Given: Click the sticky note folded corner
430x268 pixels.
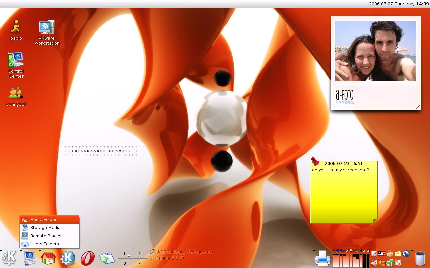Looking at the screenshot, I should (x=375, y=221).
